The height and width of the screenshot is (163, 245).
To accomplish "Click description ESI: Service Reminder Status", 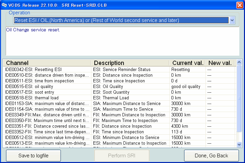I will click(122, 69).
